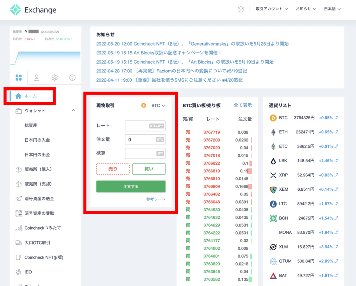Click sell order rate 3766822

(212, 163)
